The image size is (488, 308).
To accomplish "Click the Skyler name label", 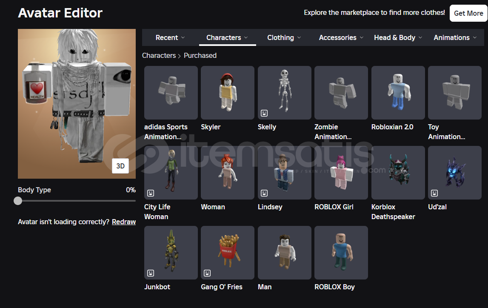I will click(211, 127).
